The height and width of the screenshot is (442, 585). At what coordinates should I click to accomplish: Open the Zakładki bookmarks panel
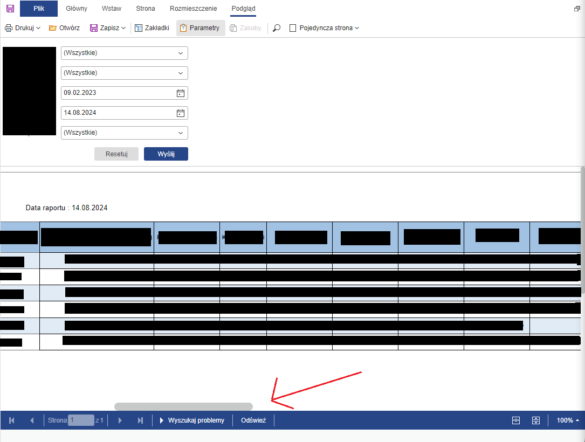point(152,28)
